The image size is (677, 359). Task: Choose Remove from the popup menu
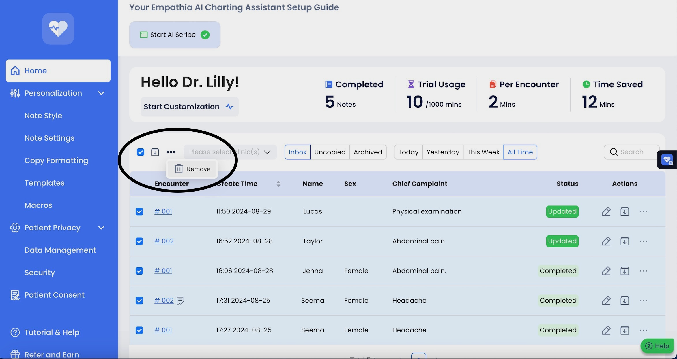192,169
